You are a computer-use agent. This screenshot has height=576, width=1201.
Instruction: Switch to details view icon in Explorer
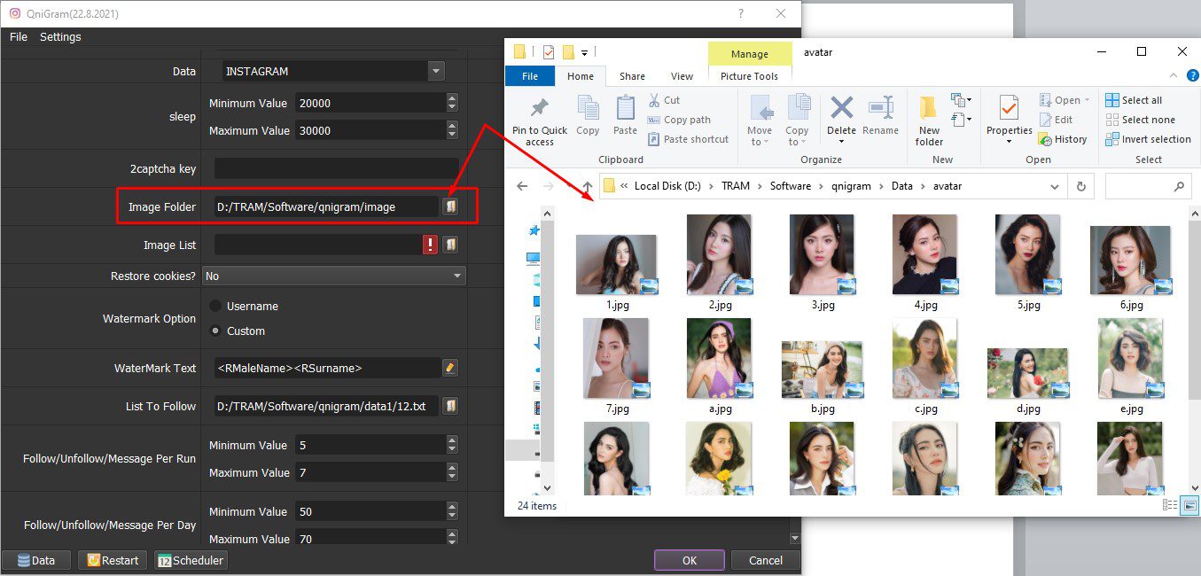pyautogui.click(x=1170, y=505)
